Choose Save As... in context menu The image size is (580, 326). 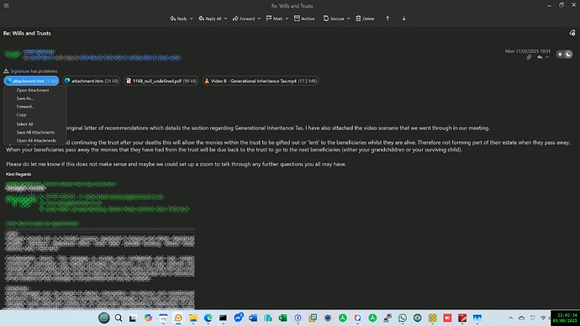pos(24,98)
